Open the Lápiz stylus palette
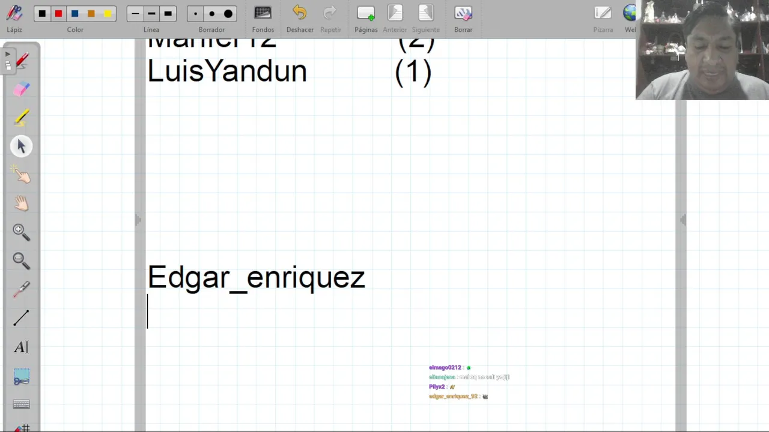 pos(14,18)
